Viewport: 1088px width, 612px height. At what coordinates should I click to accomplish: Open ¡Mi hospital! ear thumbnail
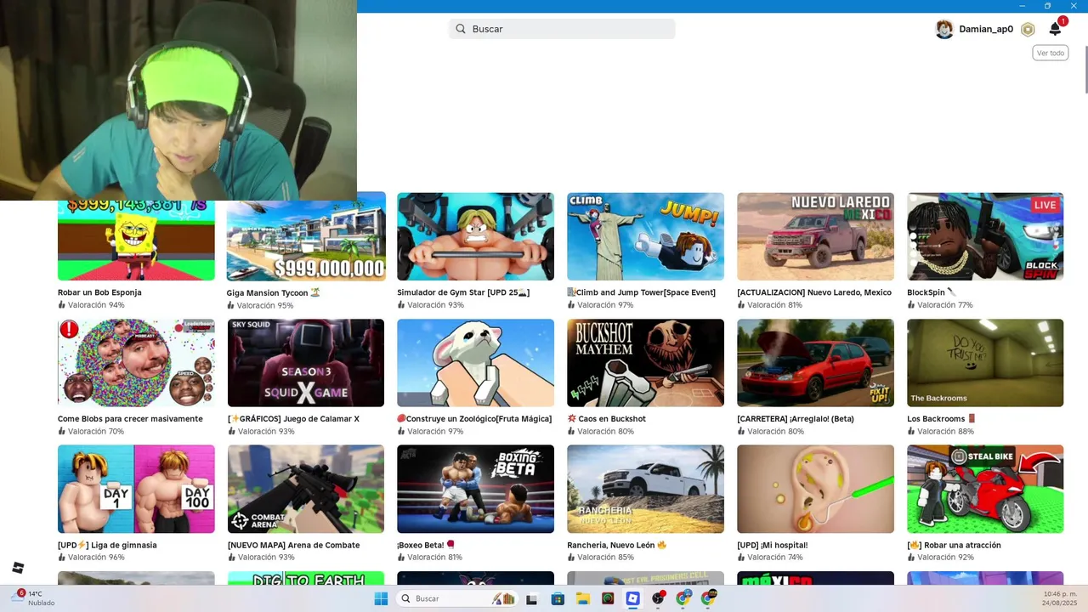(815, 489)
